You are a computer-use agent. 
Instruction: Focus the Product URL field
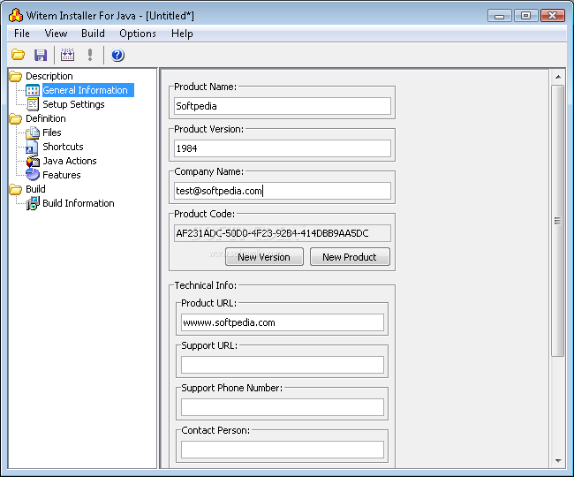pyautogui.click(x=283, y=322)
